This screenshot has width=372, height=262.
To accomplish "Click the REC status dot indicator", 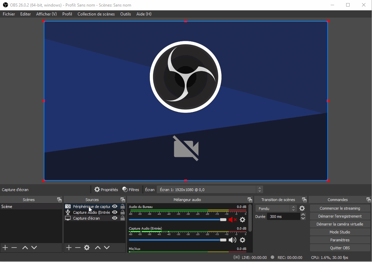I will [272, 257].
